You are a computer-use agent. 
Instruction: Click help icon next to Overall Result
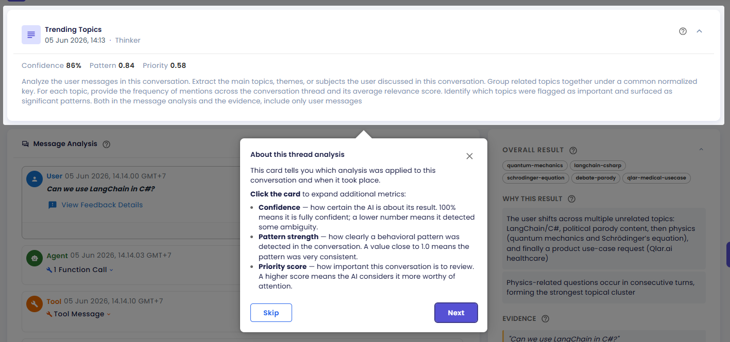(x=573, y=150)
